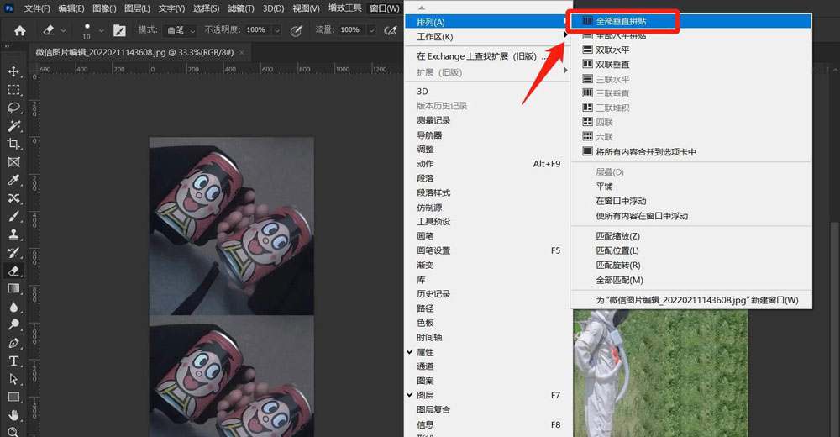
Task: Toggle pressure for opacity icon
Action: click(297, 30)
